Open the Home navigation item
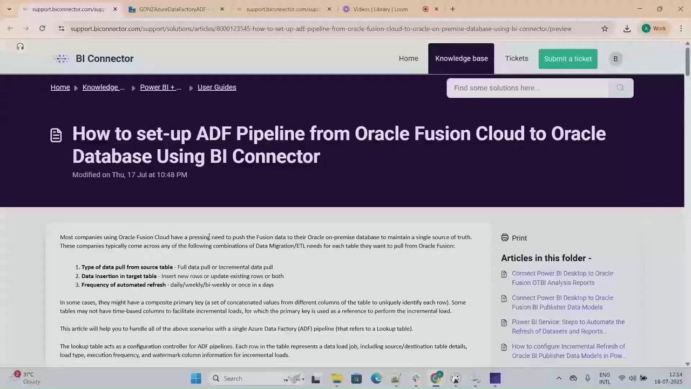 tap(408, 58)
